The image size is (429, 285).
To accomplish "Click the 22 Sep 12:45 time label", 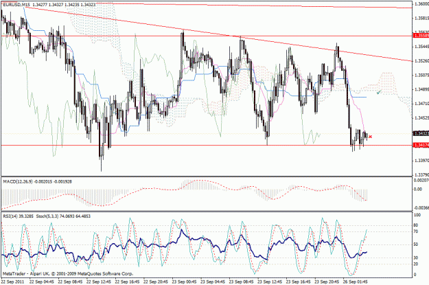I will [99, 282].
